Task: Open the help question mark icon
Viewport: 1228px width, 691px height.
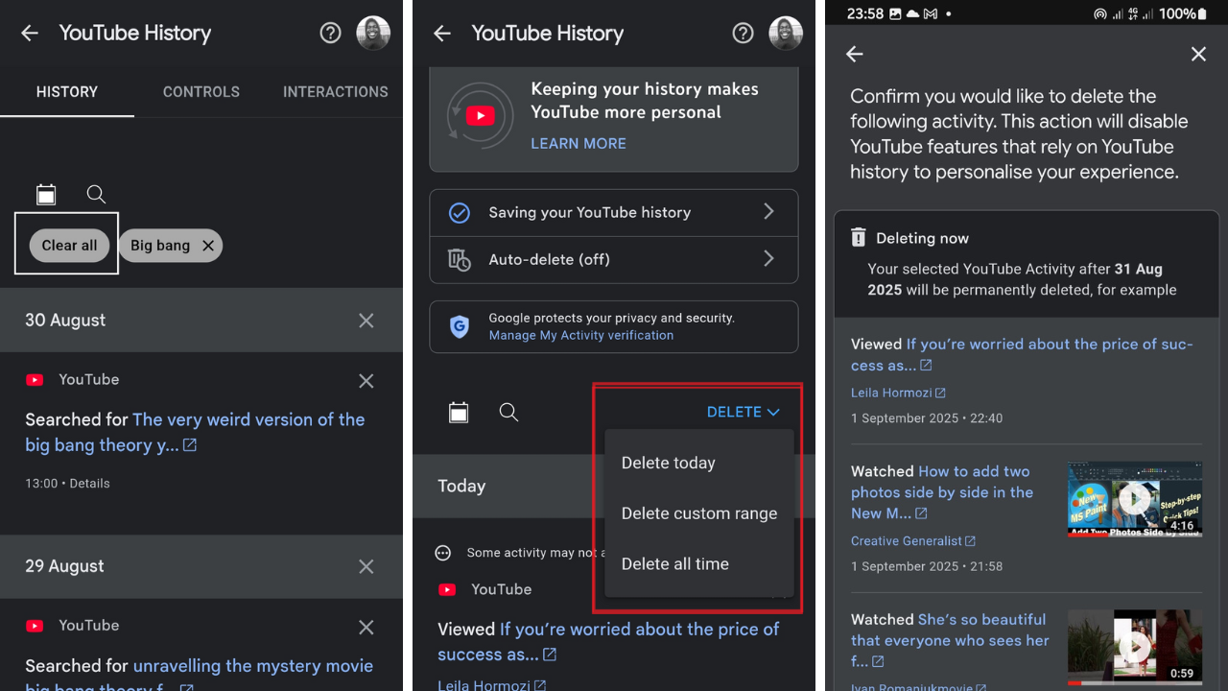Action: 330,33
